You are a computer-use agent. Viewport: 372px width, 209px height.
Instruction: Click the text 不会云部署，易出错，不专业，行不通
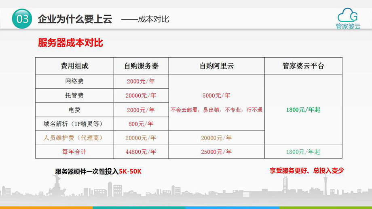point(217,110)
